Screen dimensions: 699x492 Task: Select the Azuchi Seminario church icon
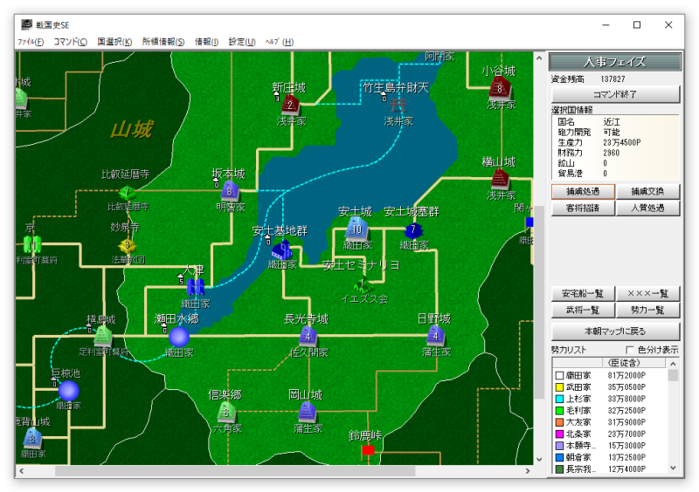click(363, 284)
